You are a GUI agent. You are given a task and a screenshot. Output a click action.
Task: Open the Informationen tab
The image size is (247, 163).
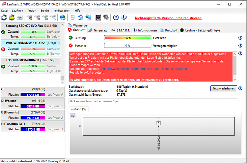145,30
